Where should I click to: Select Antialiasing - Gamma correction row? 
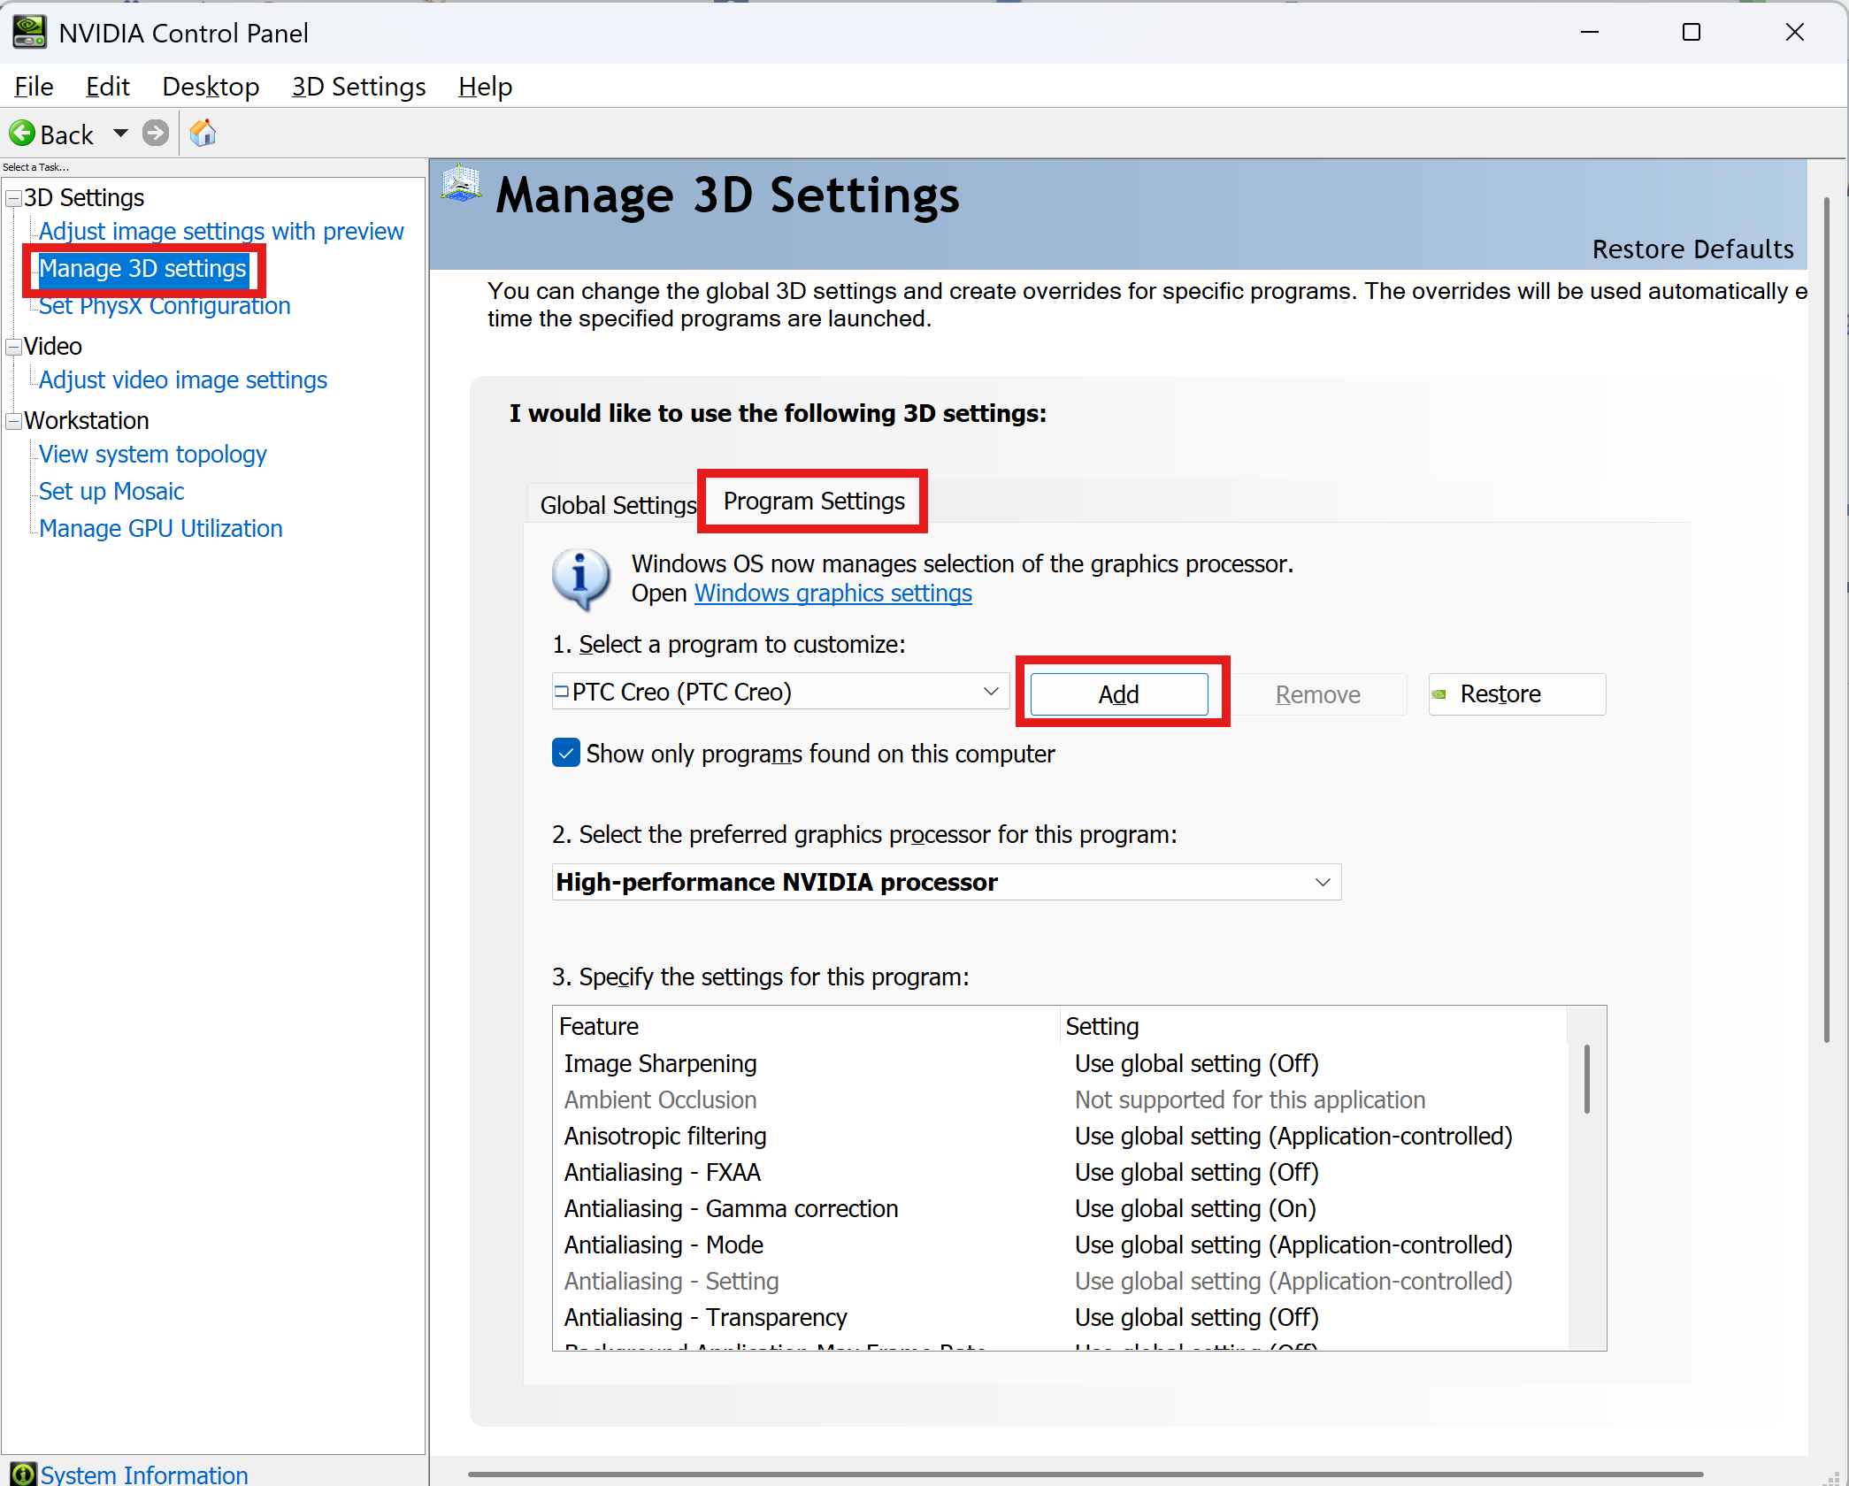click(x=1060, y=1209)
